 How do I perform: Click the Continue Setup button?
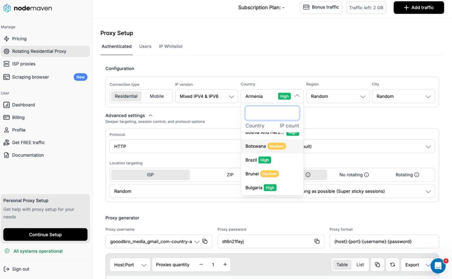(45, 234)
